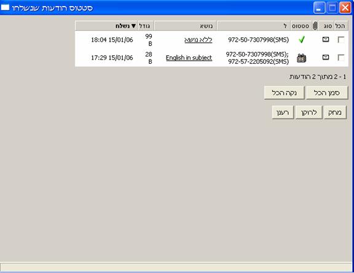The height and width of the screenshot is (273, 354).
Task: Sort by the נשלח column arrow
Action: click(133, 26)
